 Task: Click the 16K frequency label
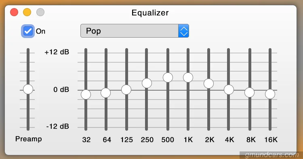271,140
